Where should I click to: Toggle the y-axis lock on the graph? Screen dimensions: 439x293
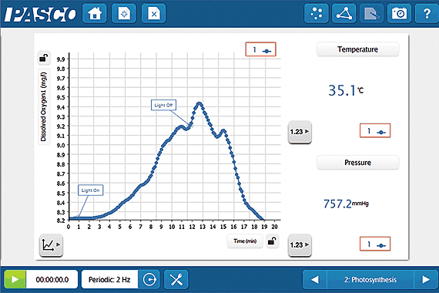(x=44, y=58)
